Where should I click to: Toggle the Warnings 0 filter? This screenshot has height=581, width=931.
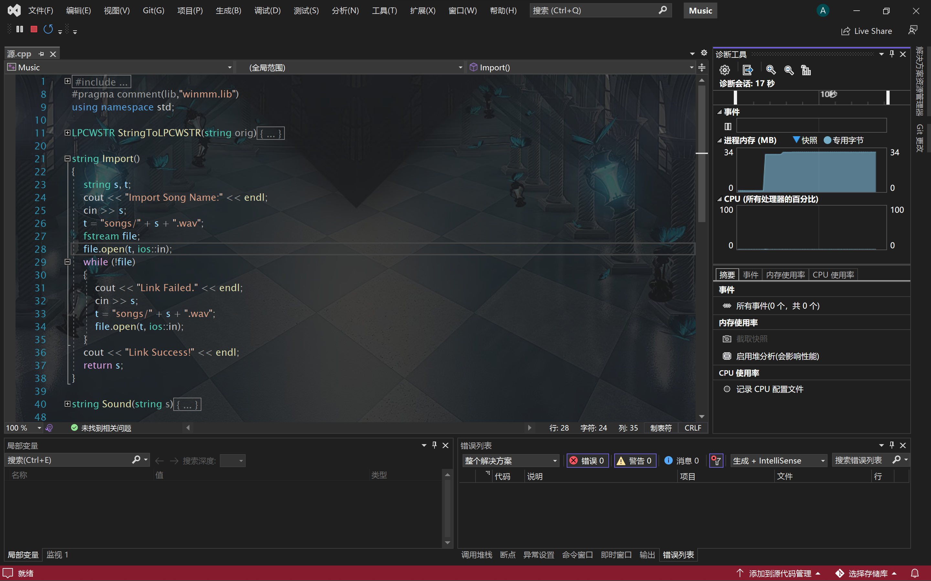(x=635, y=460)
